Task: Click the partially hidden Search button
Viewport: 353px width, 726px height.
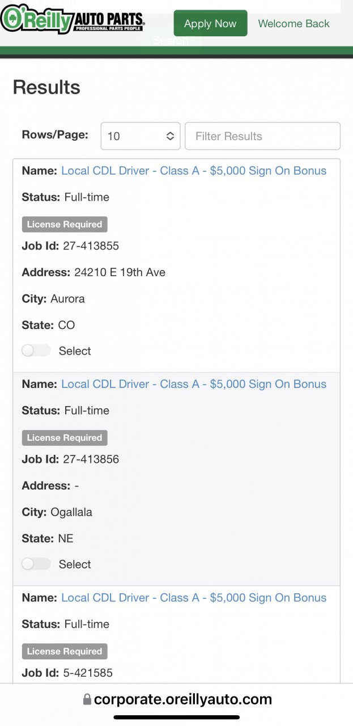Action: coord(171,41)
